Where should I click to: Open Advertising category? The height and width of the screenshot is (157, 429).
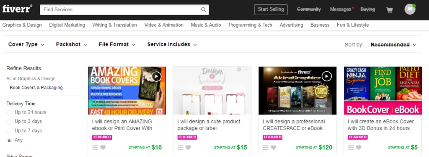pos(292,25)
